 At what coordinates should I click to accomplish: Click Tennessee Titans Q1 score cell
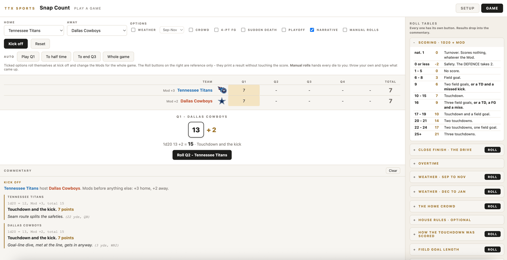pos(244,90)
